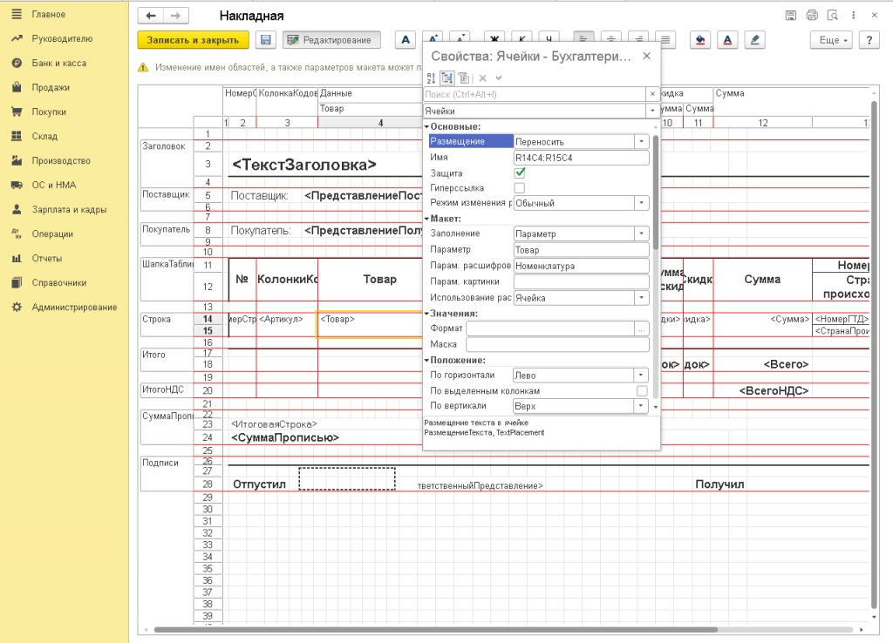Click the text color 'A' icon

(x=727, y=40)
